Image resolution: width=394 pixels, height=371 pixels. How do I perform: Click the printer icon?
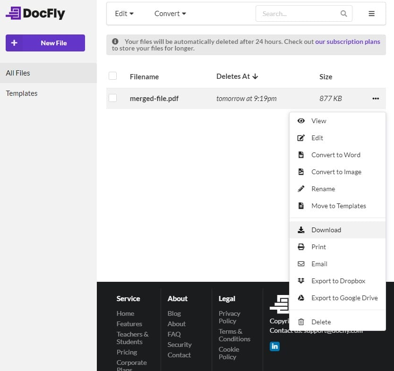click(301, 247)
